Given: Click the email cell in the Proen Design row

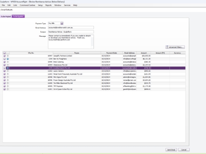Looking at the screenshot, I should 130,80.
